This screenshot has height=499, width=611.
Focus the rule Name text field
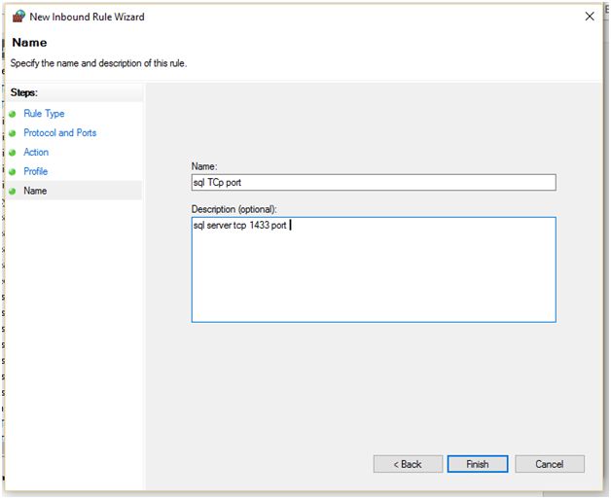pos(374,183)
